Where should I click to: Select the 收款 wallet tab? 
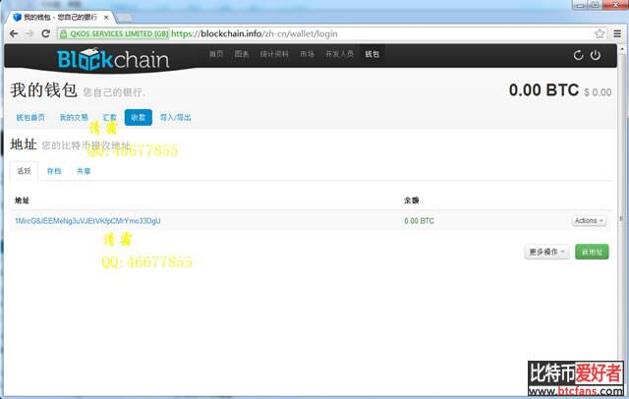(x=138, y=117)
